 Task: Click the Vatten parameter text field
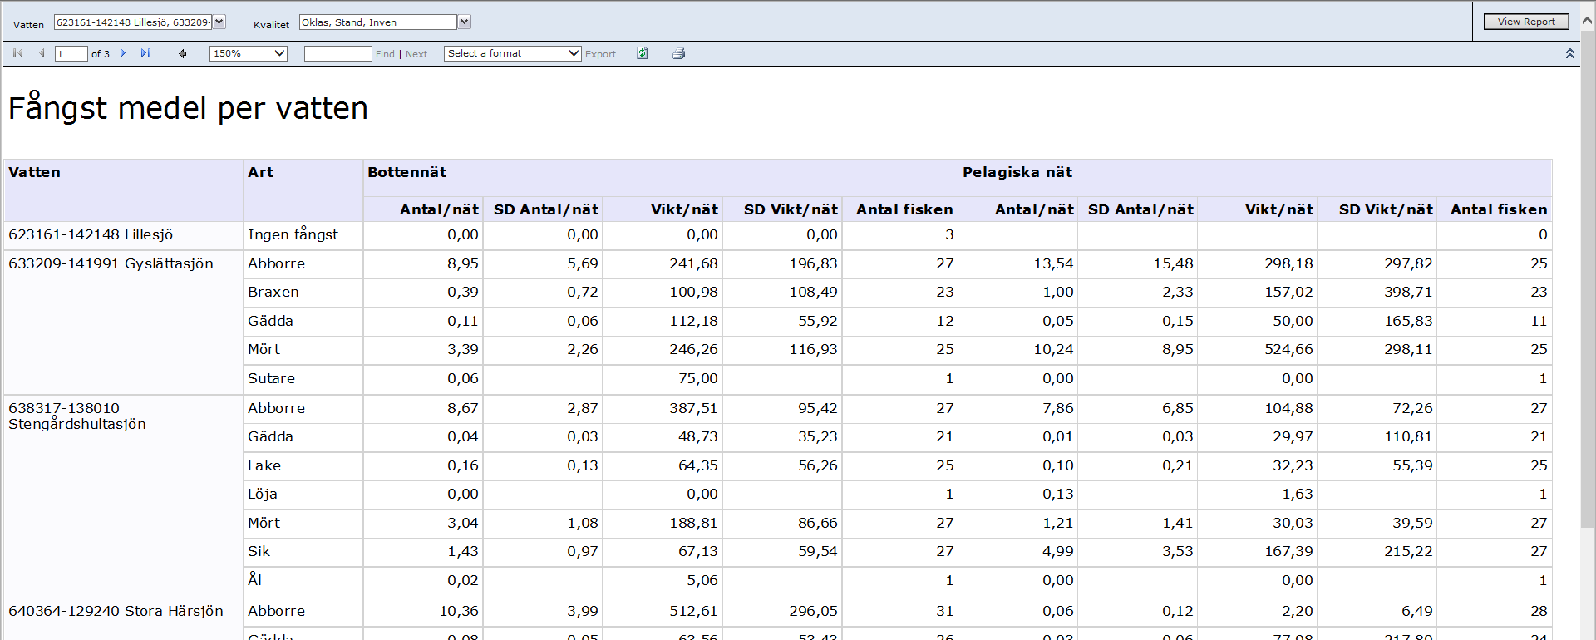(133, 22)
